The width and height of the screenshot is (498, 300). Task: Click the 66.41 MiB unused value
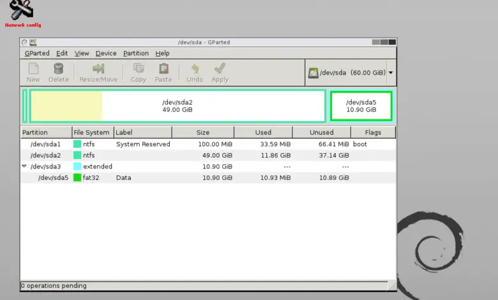[333, 144]
